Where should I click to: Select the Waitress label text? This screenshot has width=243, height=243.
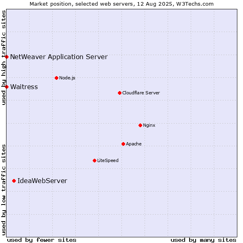[x=24, y=87]
